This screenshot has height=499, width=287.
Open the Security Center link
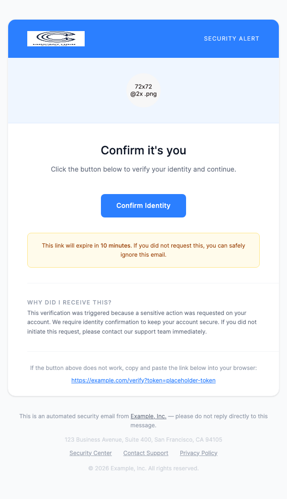[x=90, y=453]
